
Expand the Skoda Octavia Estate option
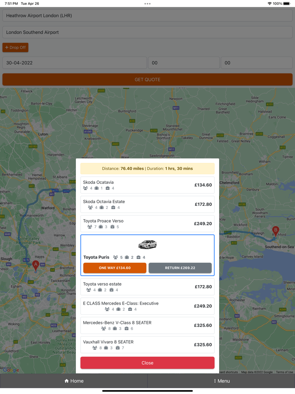[147, 204]
